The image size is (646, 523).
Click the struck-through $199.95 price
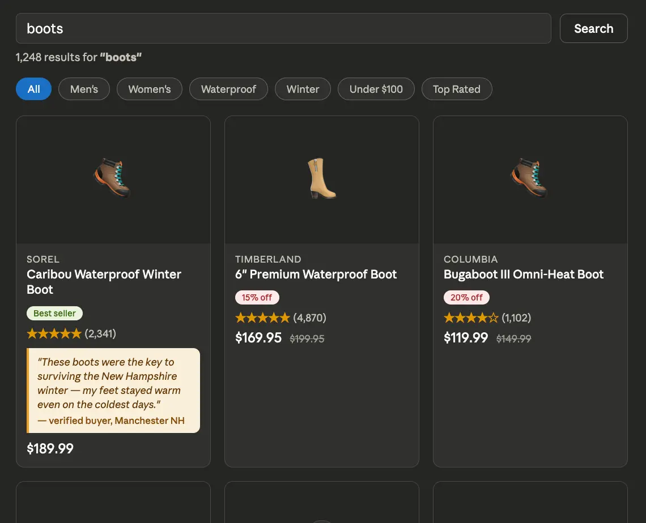tap(307, 338)
